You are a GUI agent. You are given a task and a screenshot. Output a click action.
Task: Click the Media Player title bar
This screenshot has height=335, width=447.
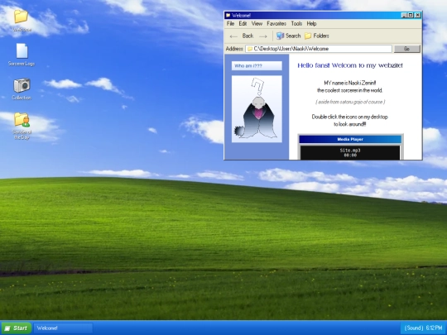(x=350, y=139)
